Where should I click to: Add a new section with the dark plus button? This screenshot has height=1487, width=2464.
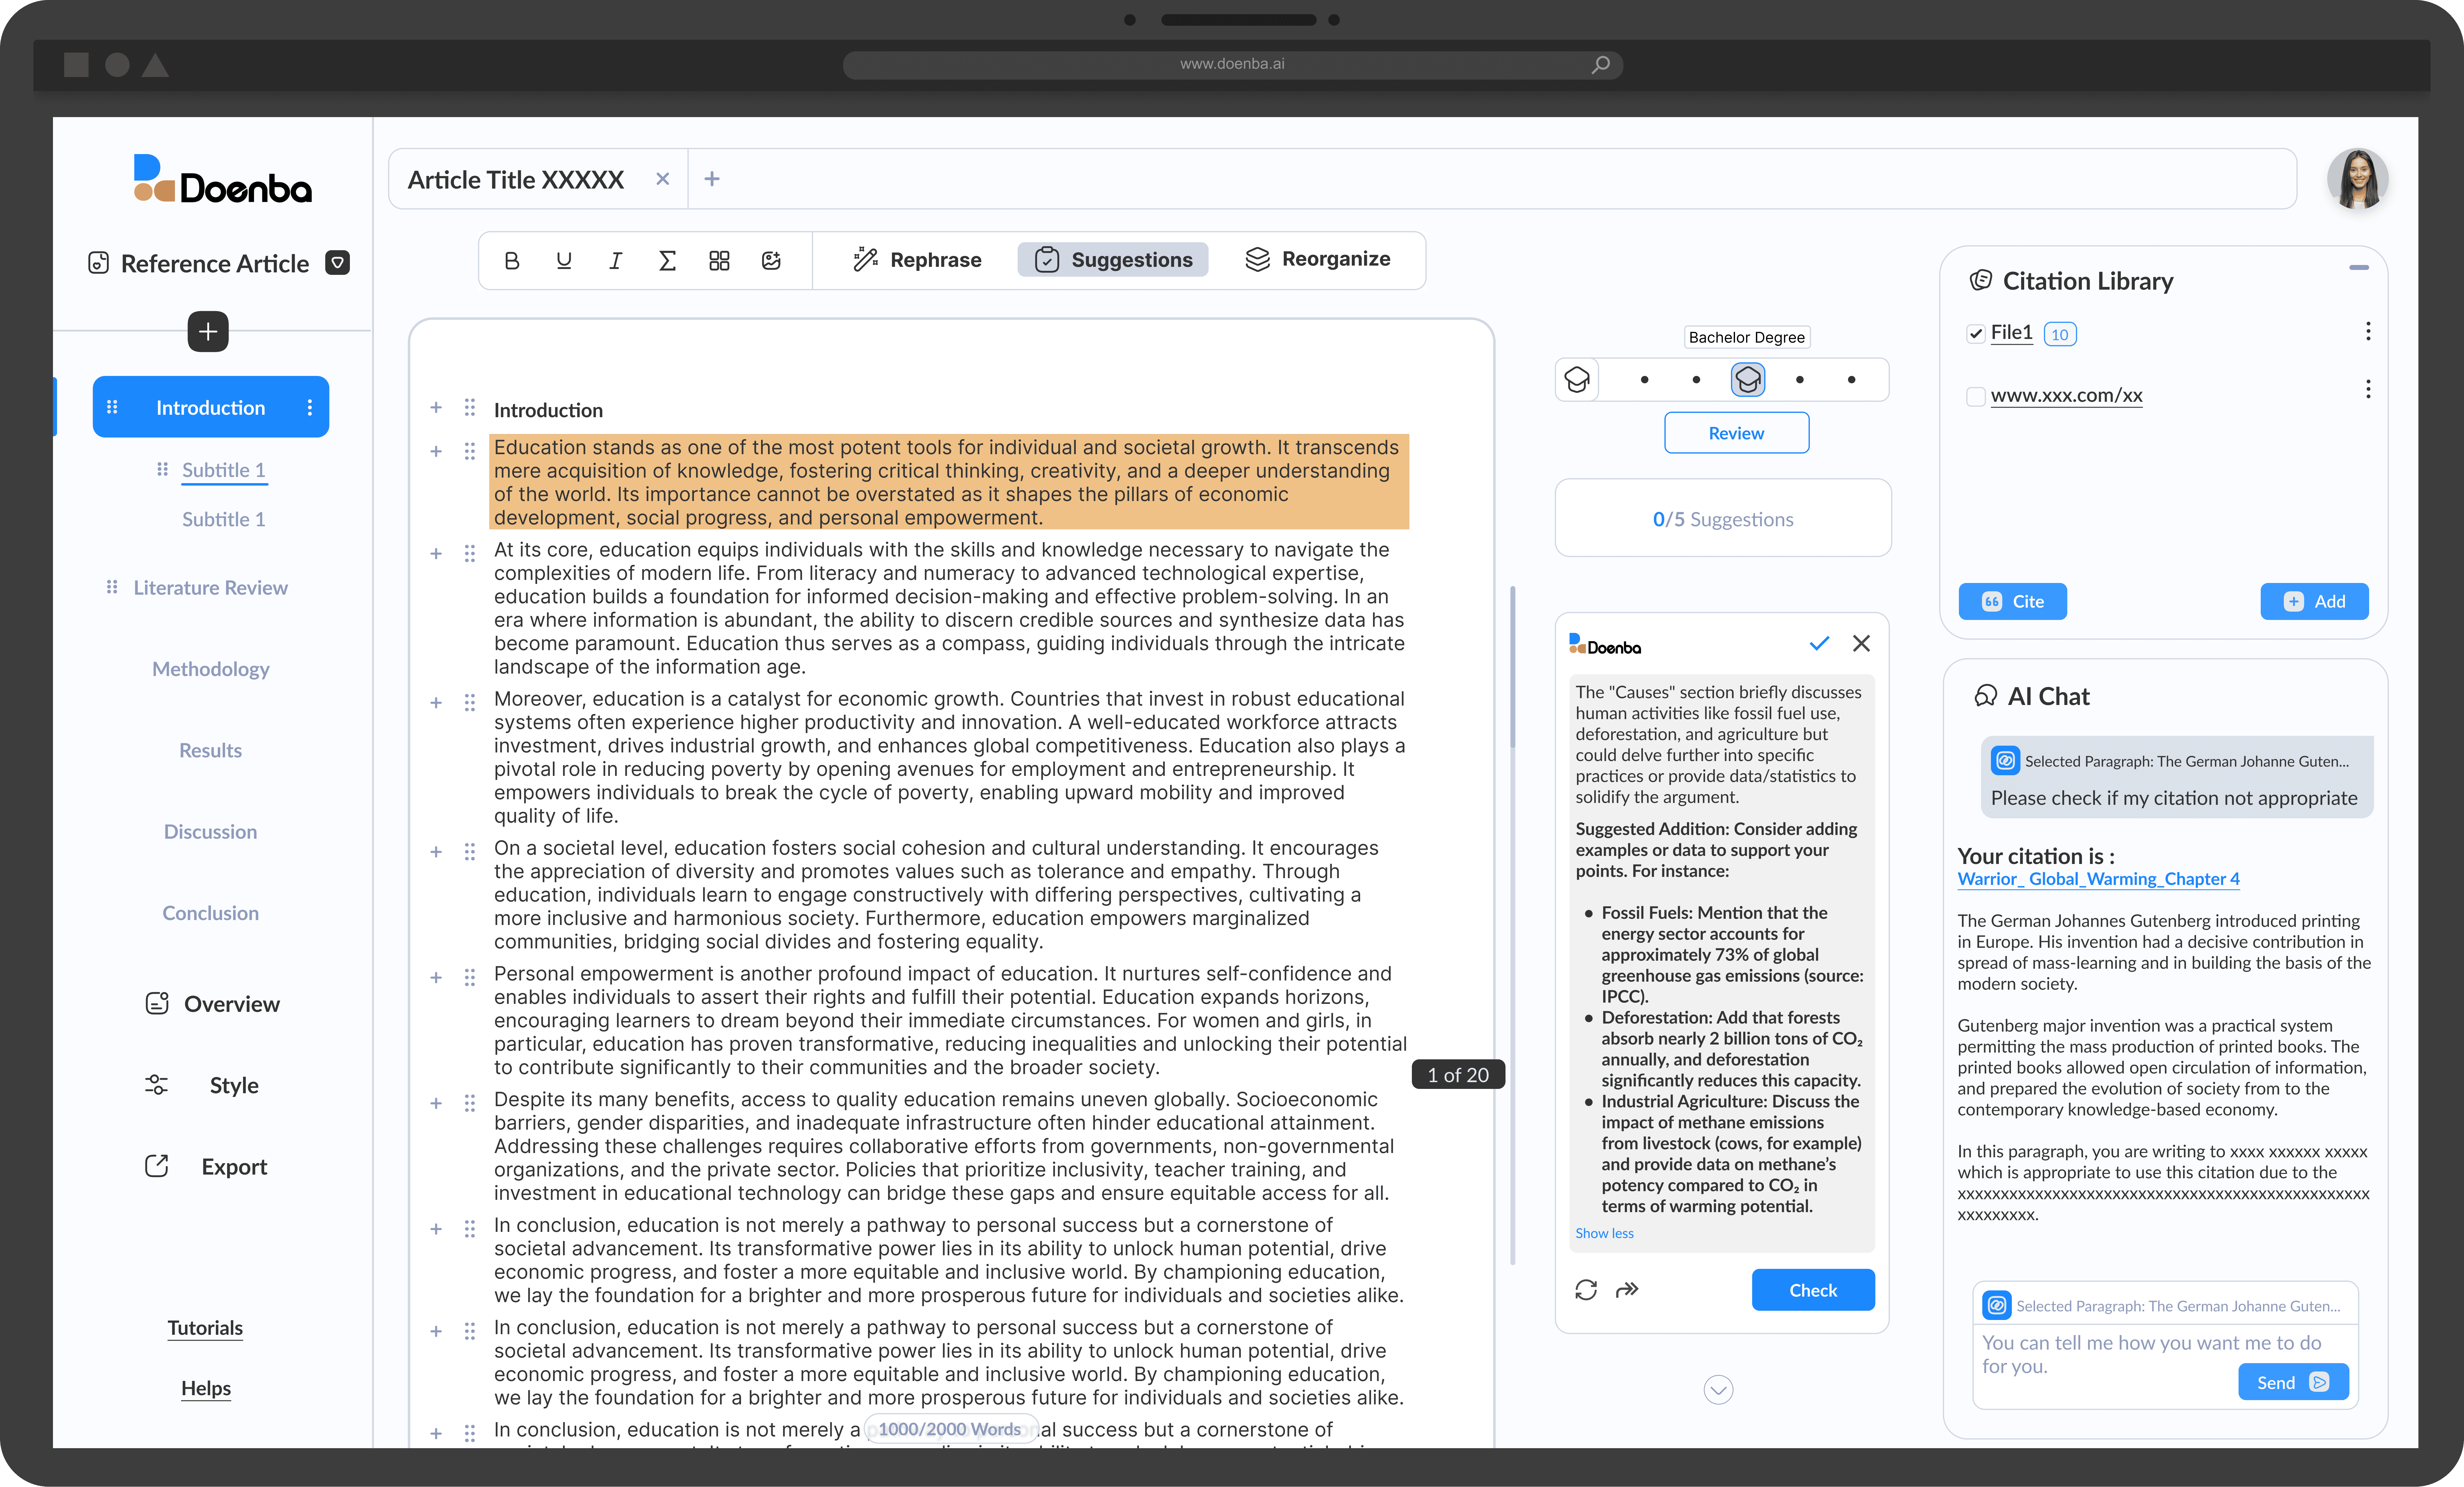(208, 331)
